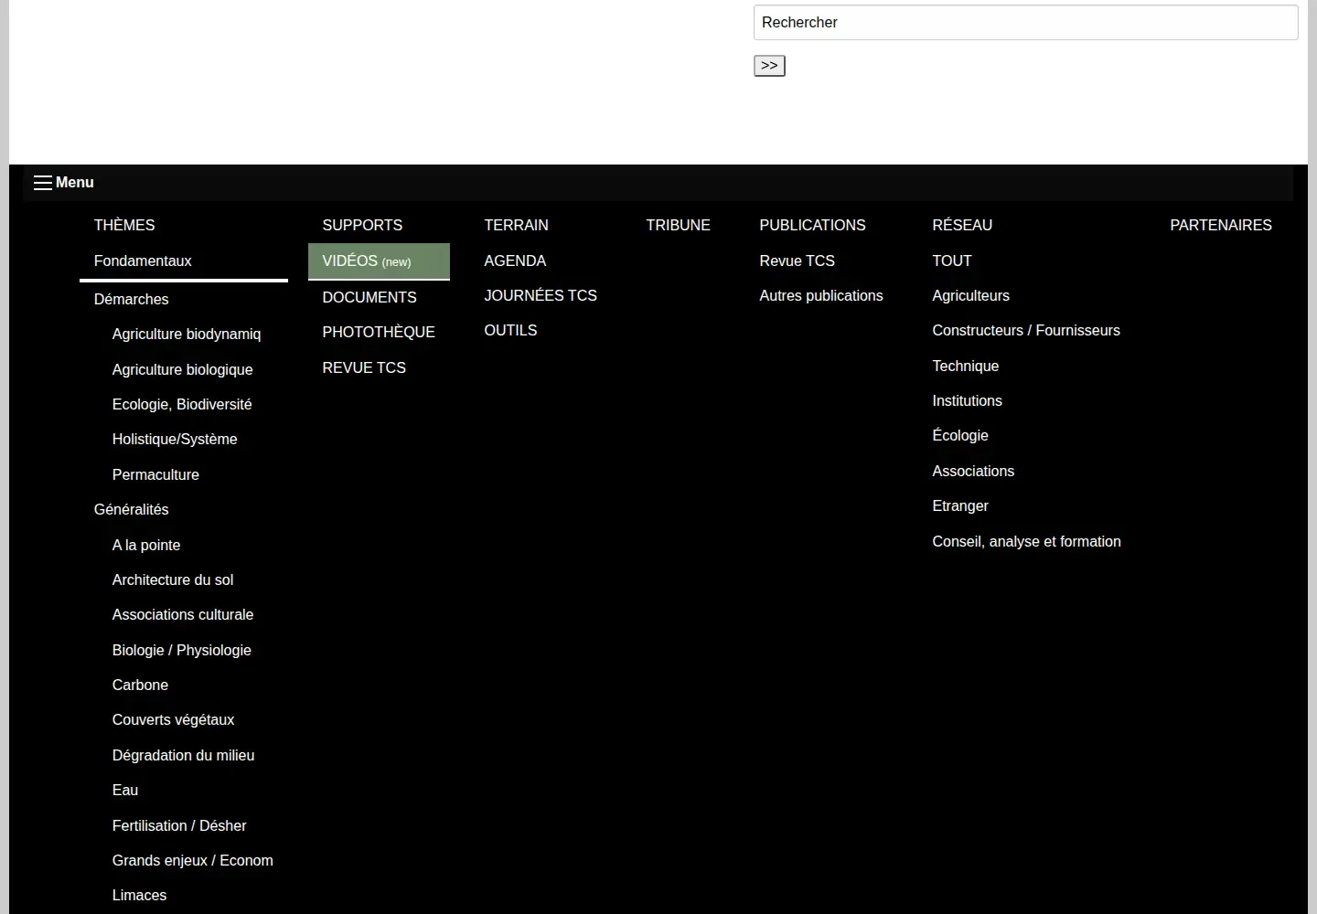
Task: Select Ecologie, Biodiversité
Action: coord(182,405)
